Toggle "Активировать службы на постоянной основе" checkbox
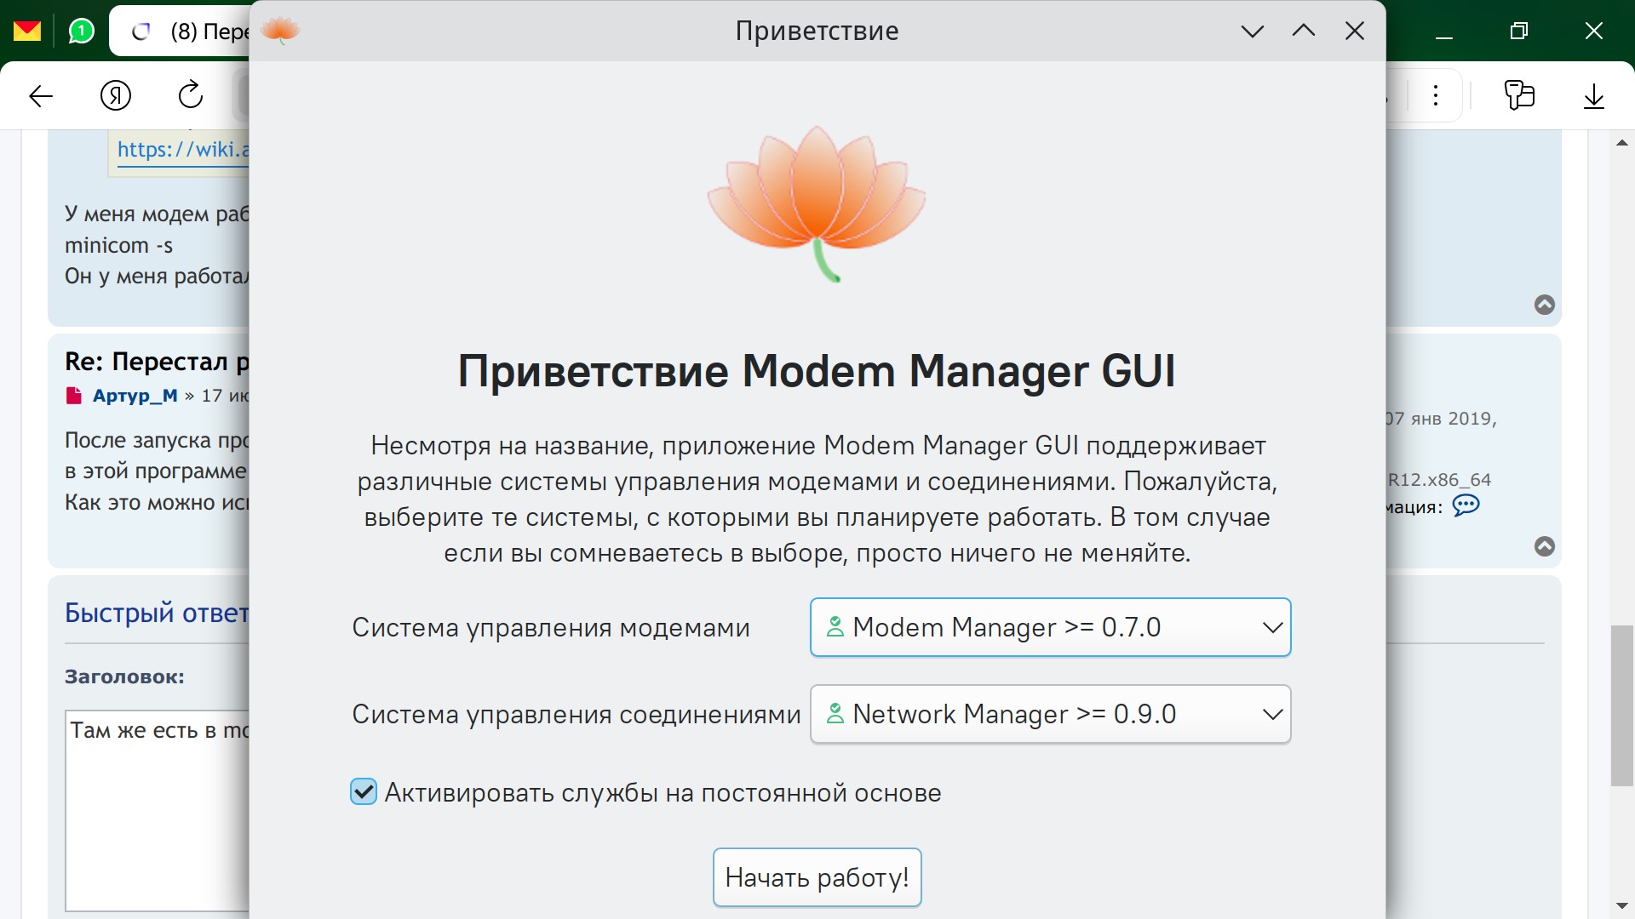1635x919 pixels. [364, 792]
